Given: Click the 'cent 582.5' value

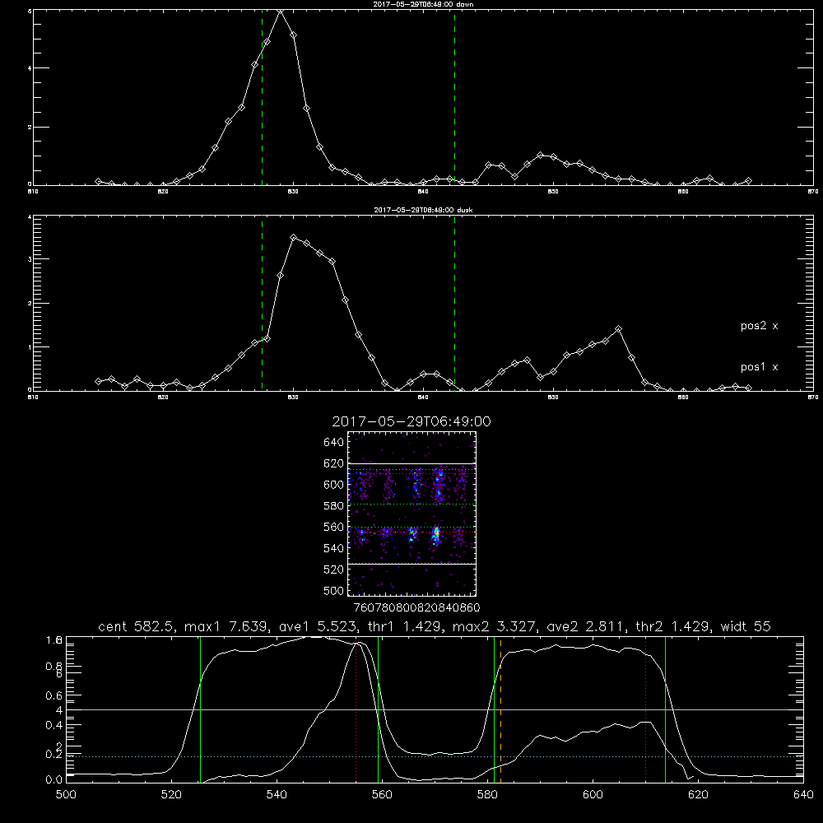Looking at the screenshot, I should 138,626.
